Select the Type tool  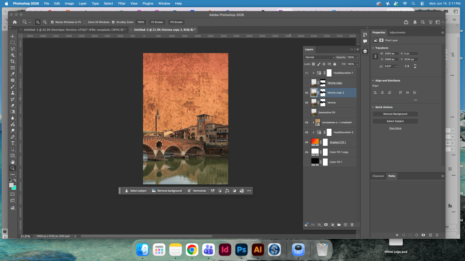tap(12, 143)
